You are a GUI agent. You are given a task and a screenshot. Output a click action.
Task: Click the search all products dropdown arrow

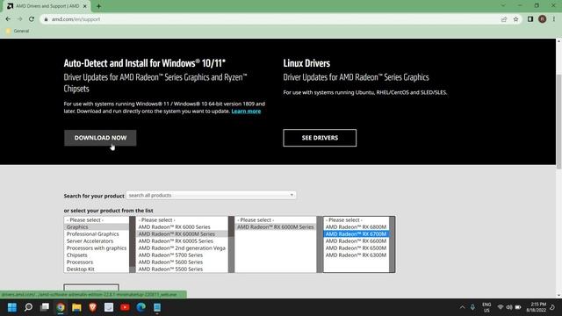tap(292, 195)
